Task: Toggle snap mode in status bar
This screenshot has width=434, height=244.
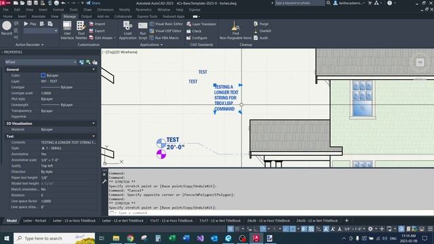Action: coord(237,229)
